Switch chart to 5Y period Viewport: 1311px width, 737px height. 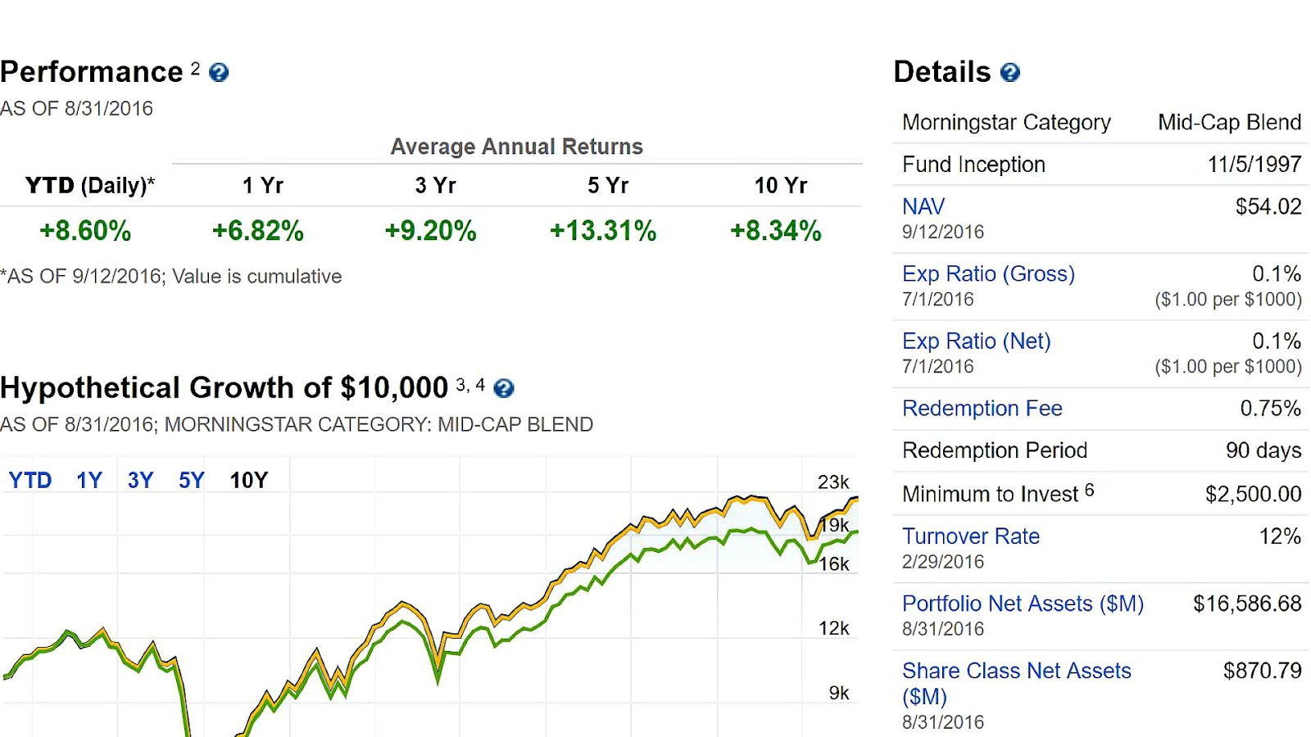coord(192,480)
